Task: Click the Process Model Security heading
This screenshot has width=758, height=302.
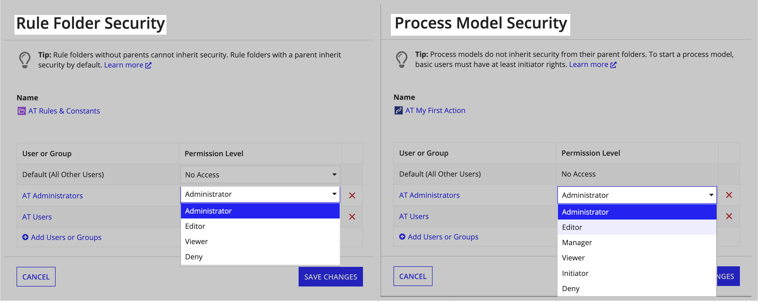Action: (481, 23)
